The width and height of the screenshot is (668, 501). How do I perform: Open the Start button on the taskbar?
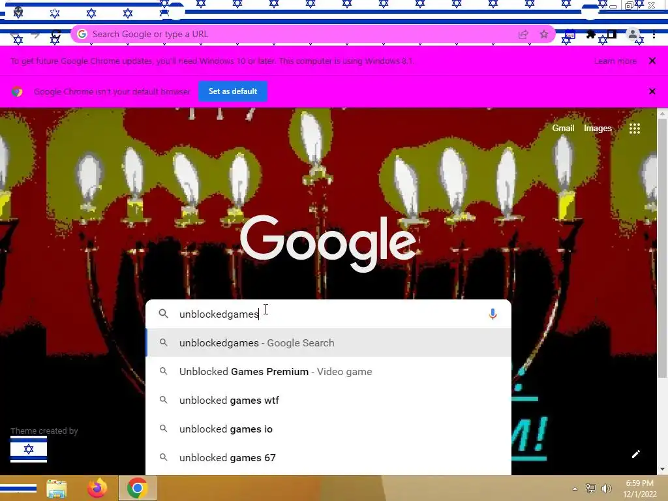18,488
